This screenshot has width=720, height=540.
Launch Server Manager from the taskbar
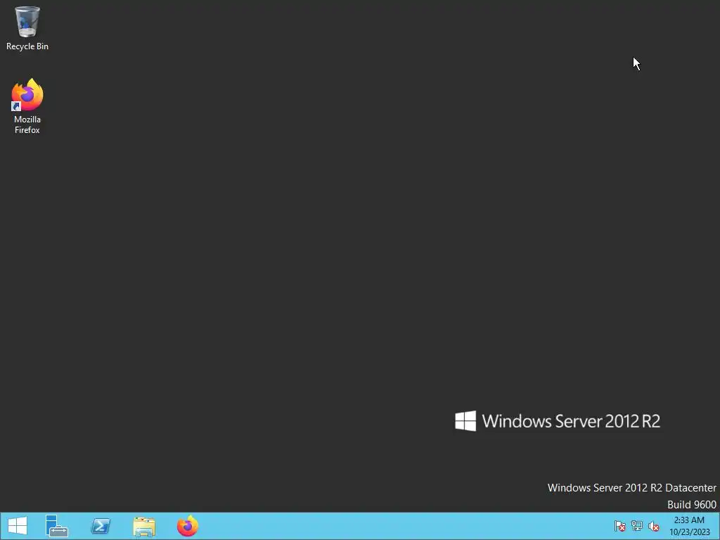tap(56, 526)
